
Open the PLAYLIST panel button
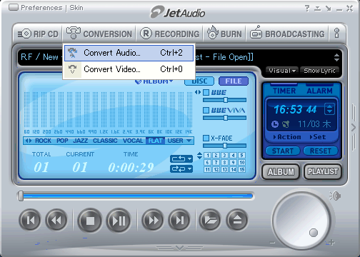click(323, 171)
